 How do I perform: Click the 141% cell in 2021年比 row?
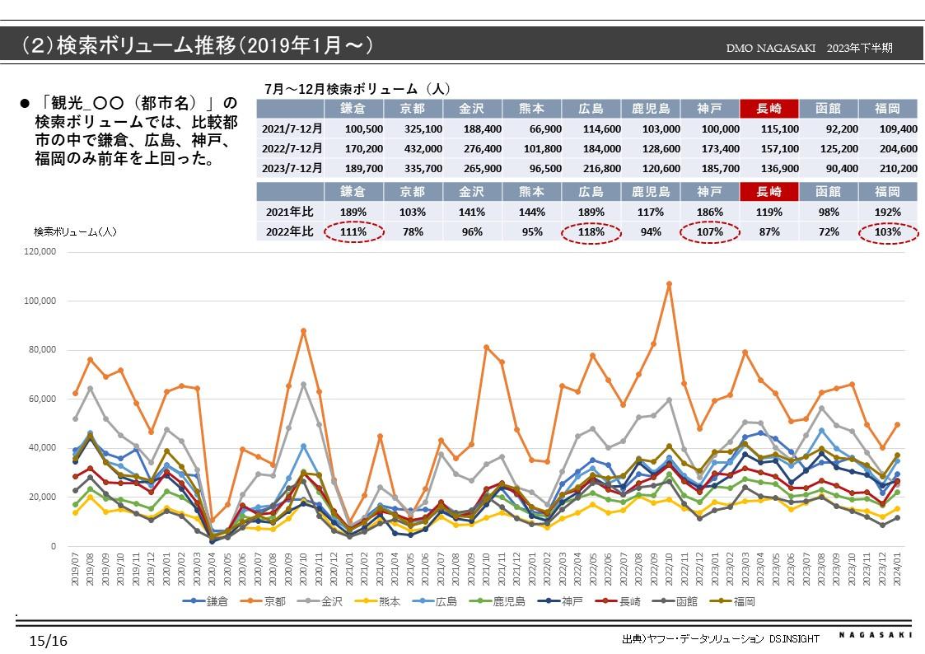pyautogui.click(x=472, y=212)
